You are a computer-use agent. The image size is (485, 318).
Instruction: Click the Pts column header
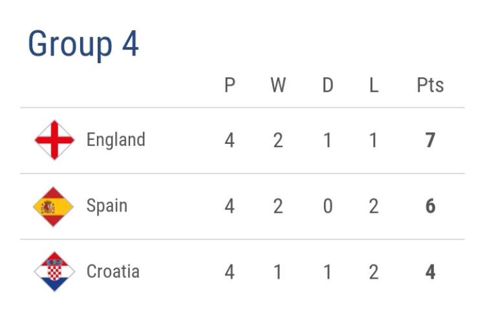coord(430,86)
